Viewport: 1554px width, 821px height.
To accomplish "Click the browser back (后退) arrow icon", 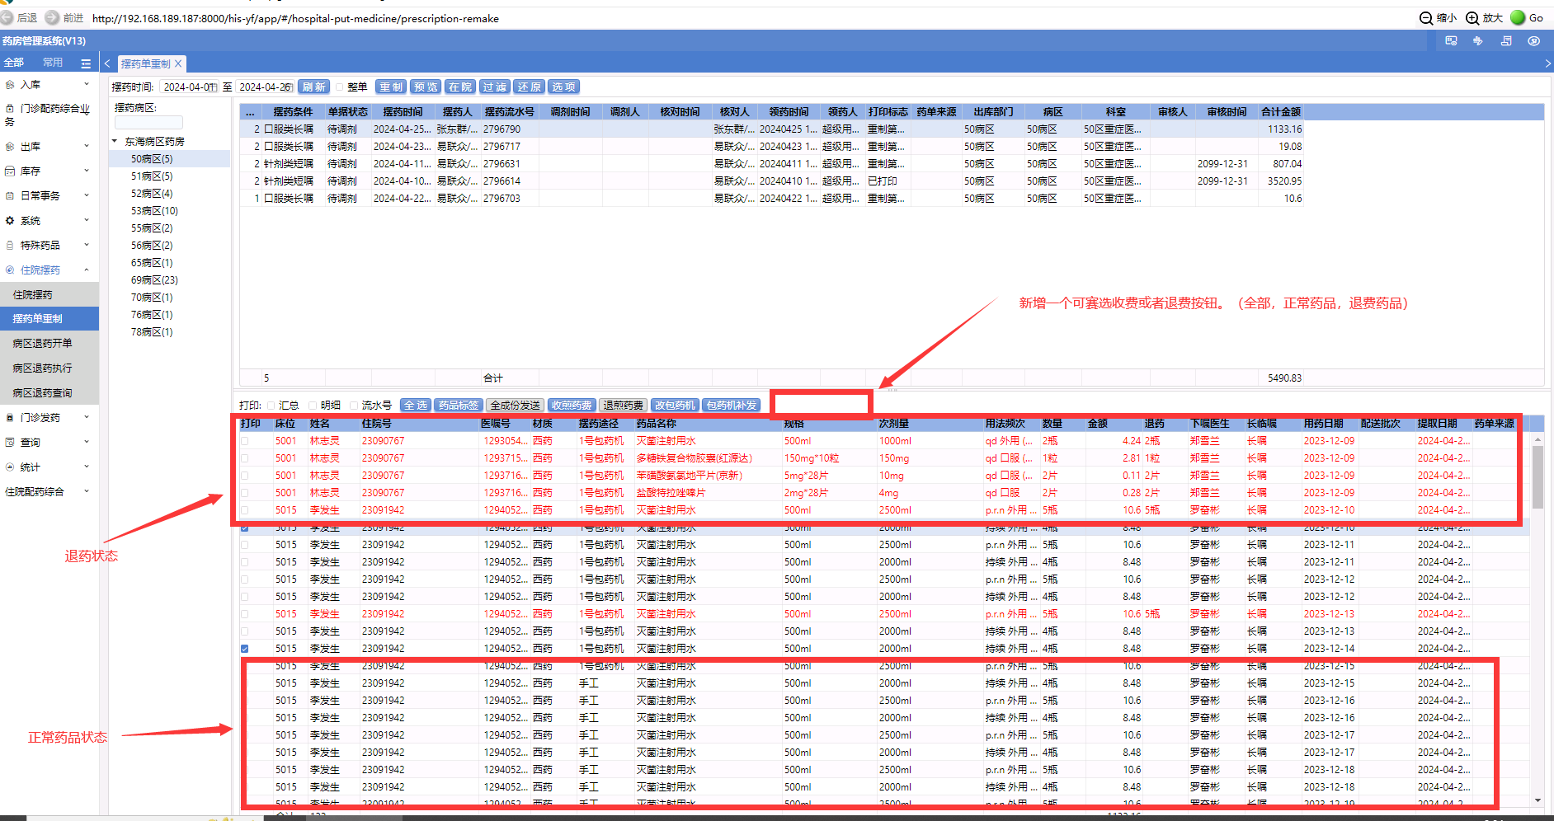I will pyautogui.click(x=7, y=17).
